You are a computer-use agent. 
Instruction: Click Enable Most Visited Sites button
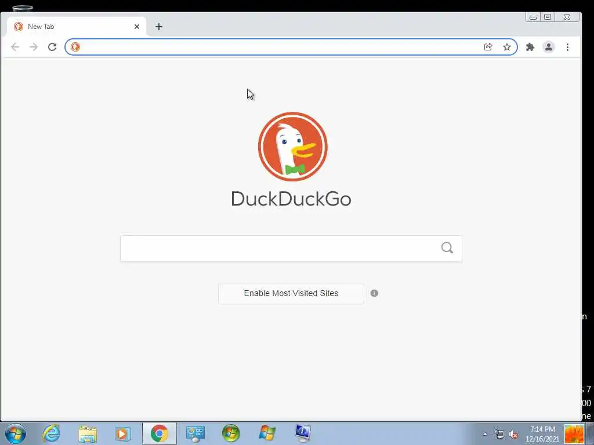click(x=291, y=293)
